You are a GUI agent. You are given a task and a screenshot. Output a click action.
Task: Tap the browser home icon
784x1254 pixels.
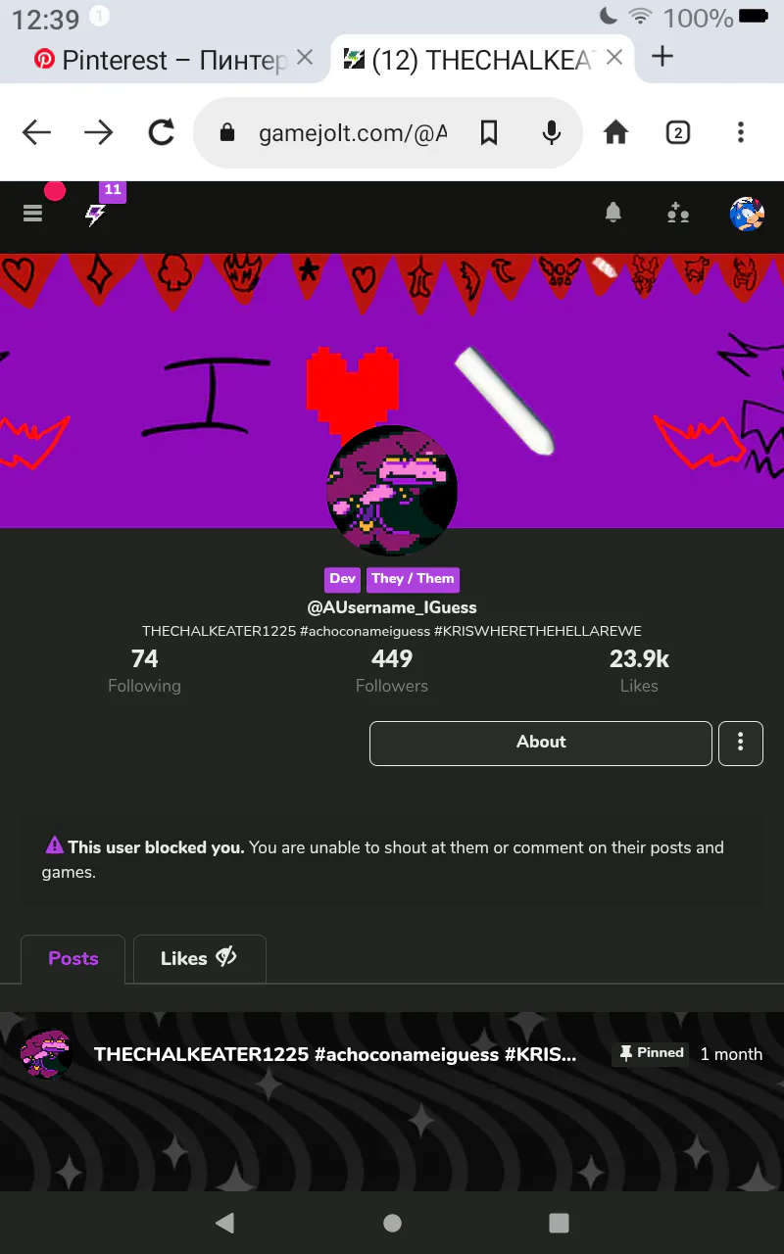pos(615,132)
